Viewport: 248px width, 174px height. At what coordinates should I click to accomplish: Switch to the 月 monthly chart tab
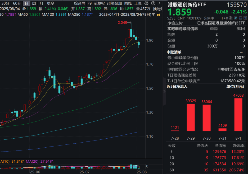(x=40, y=3)
